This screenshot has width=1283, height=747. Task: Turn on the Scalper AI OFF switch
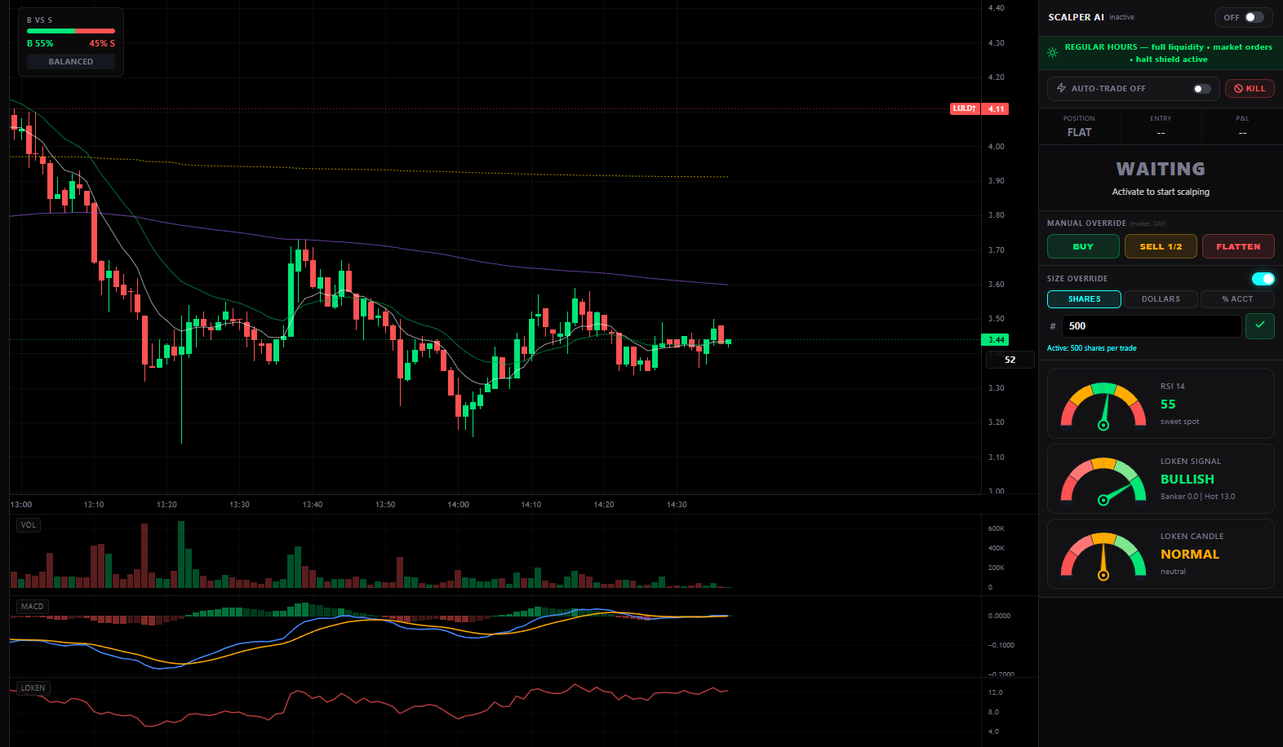(1254, 17)
